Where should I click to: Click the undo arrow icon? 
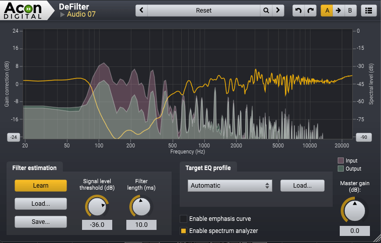(298, 11)
